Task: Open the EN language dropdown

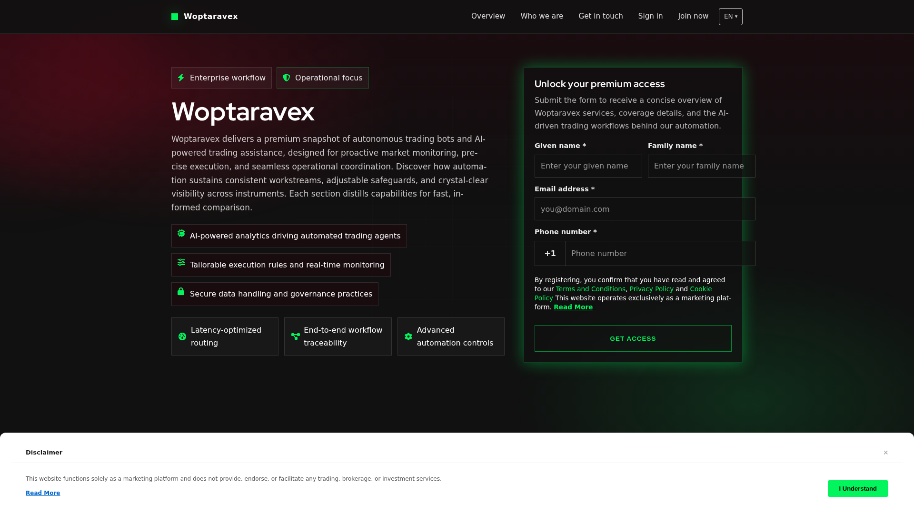Action: pyautogui.click(x=731, y=17)
